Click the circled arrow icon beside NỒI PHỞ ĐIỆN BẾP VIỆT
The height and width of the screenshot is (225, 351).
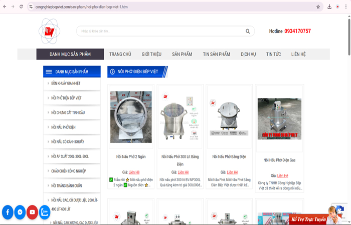click(112, 71)
